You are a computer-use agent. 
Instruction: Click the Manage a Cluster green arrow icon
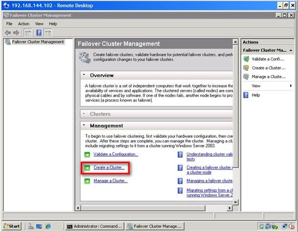click(87, 181)
